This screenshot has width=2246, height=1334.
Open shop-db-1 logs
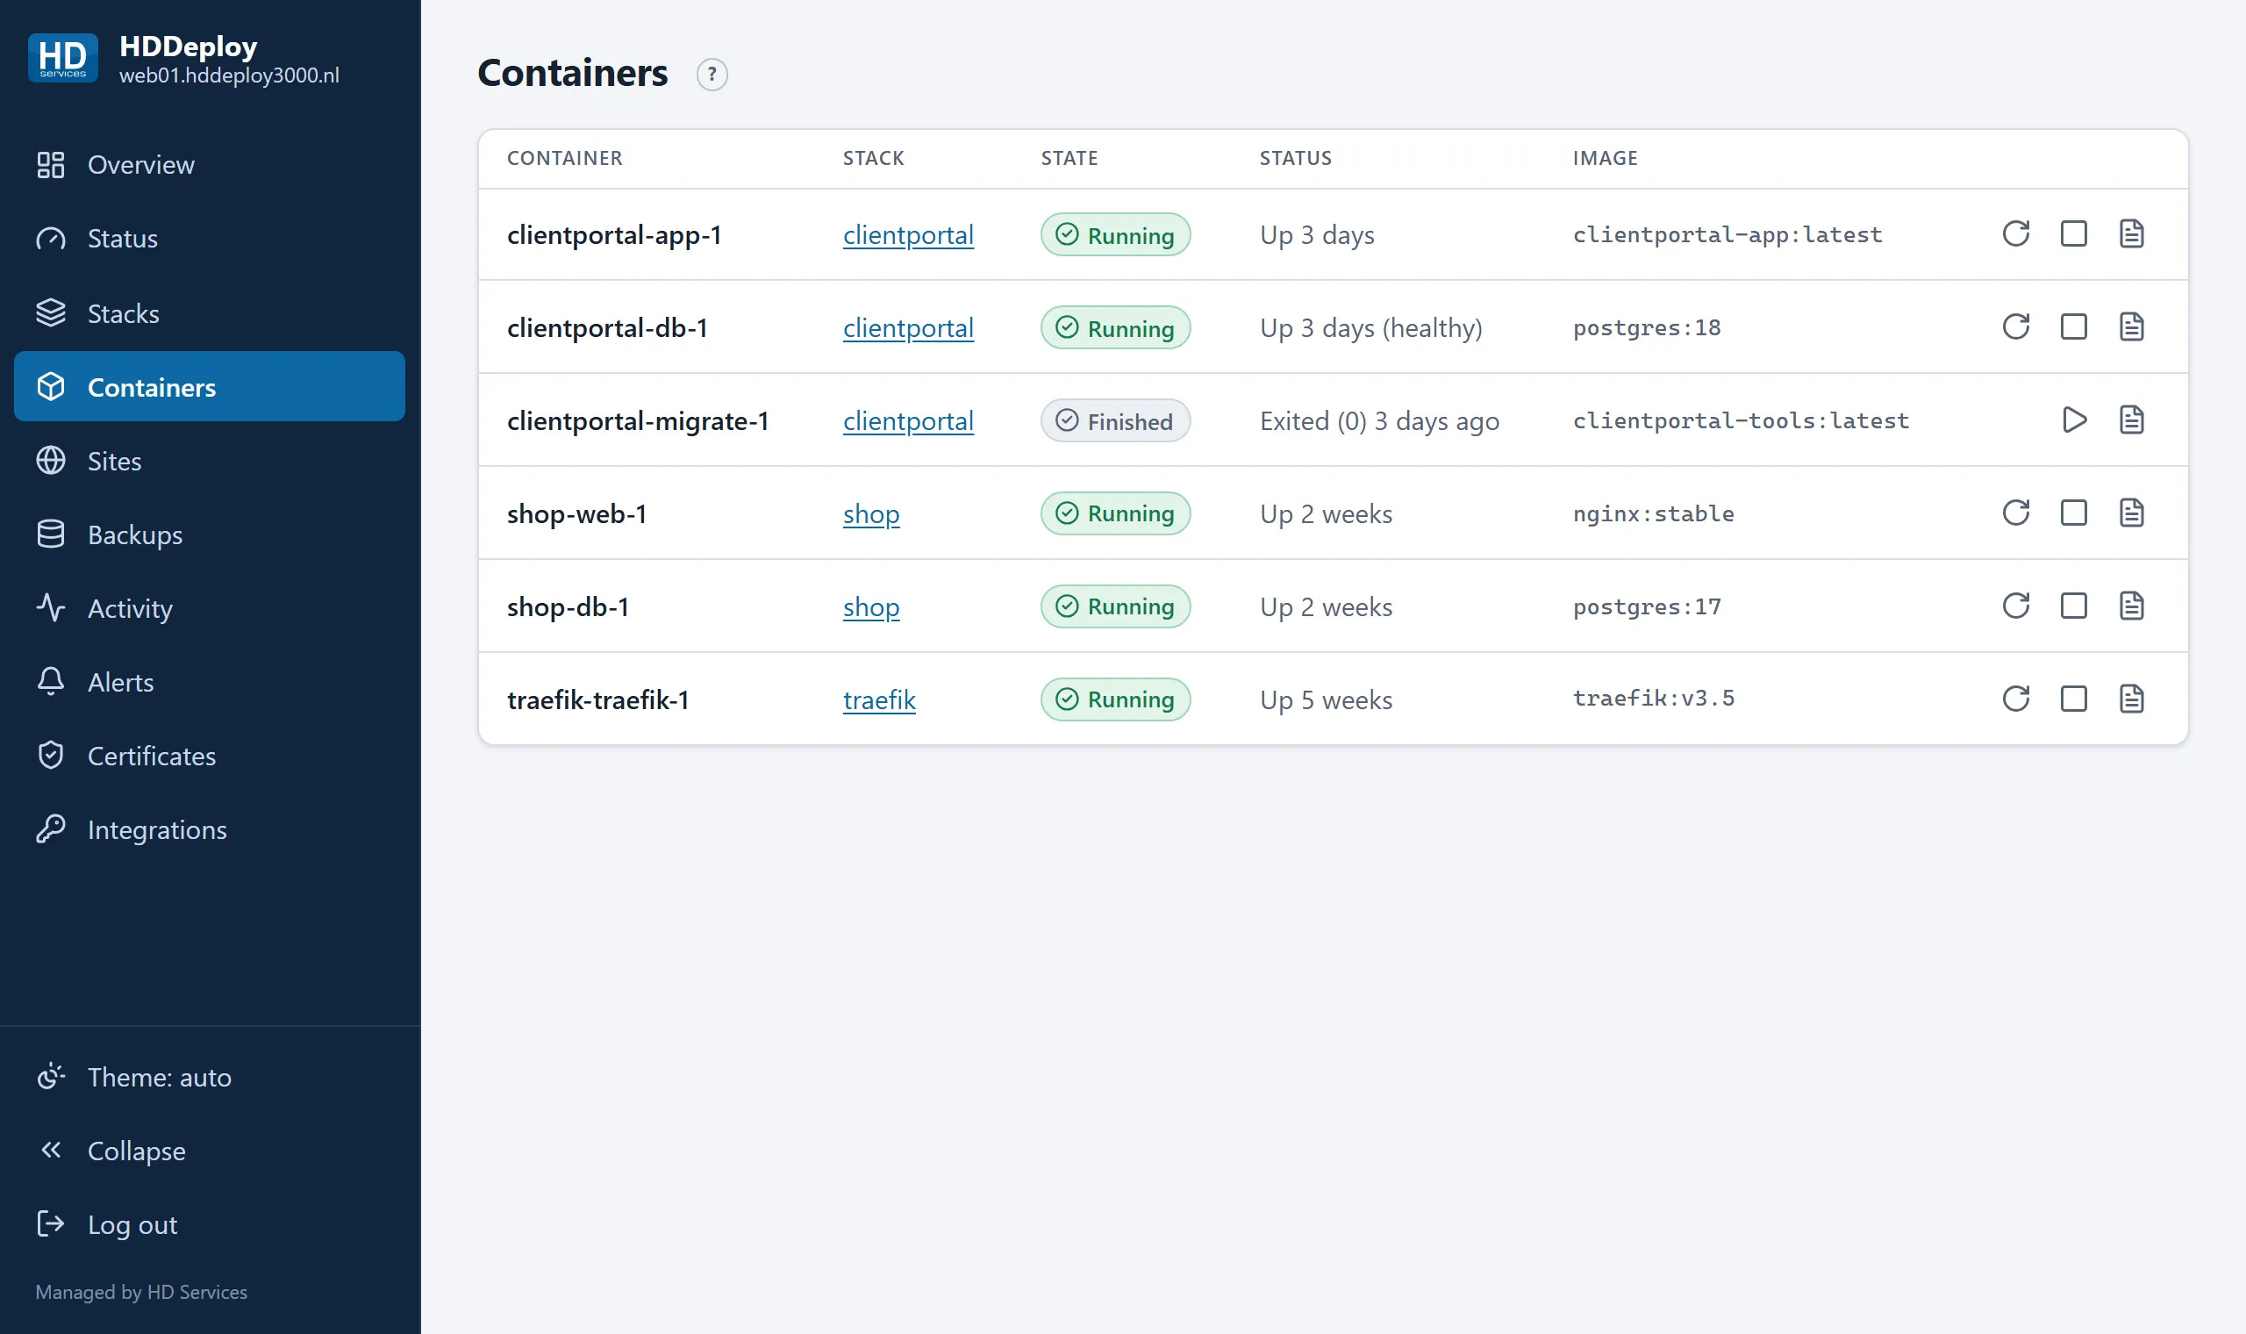pos(2131,606)
